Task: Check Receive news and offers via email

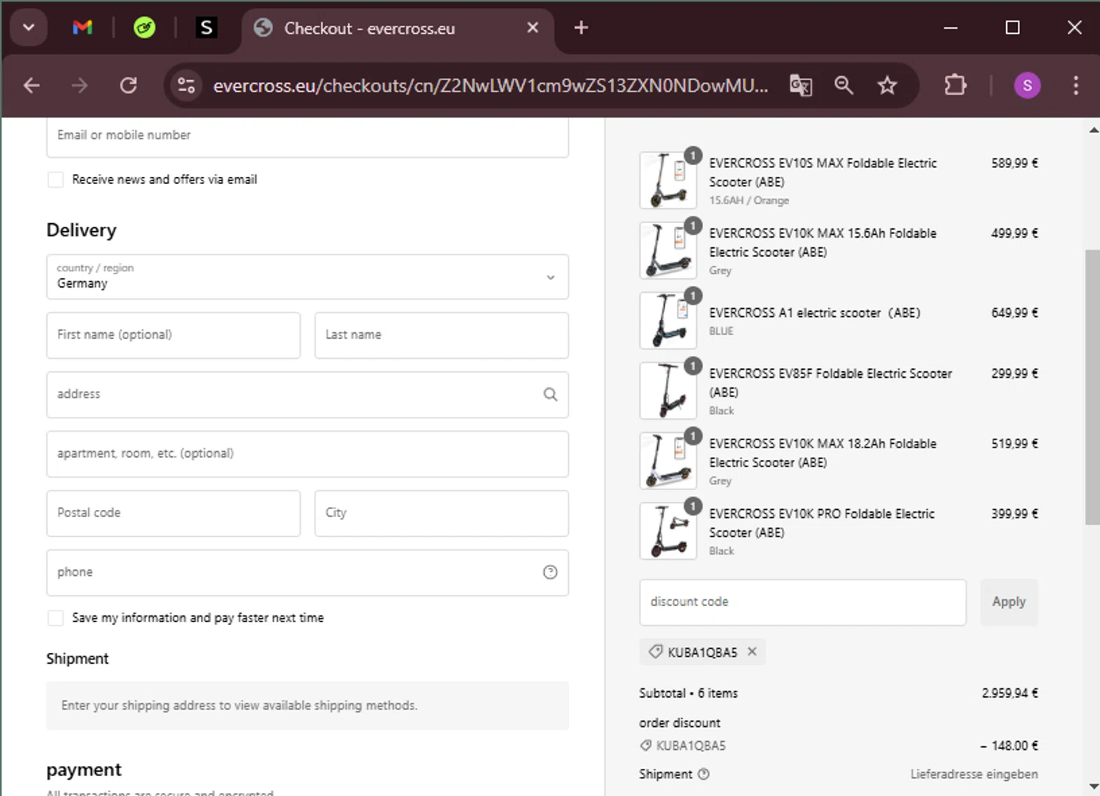Action: (56, 180)
